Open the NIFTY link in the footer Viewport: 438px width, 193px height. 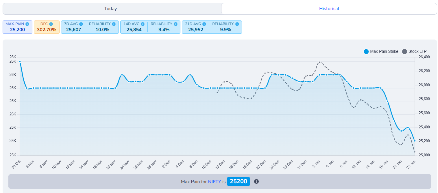(215, 181)
